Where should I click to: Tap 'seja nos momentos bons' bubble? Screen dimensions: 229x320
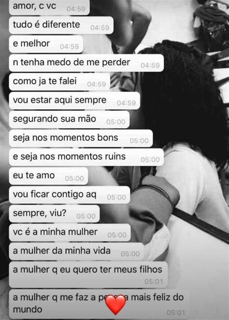tap(81, 138)
